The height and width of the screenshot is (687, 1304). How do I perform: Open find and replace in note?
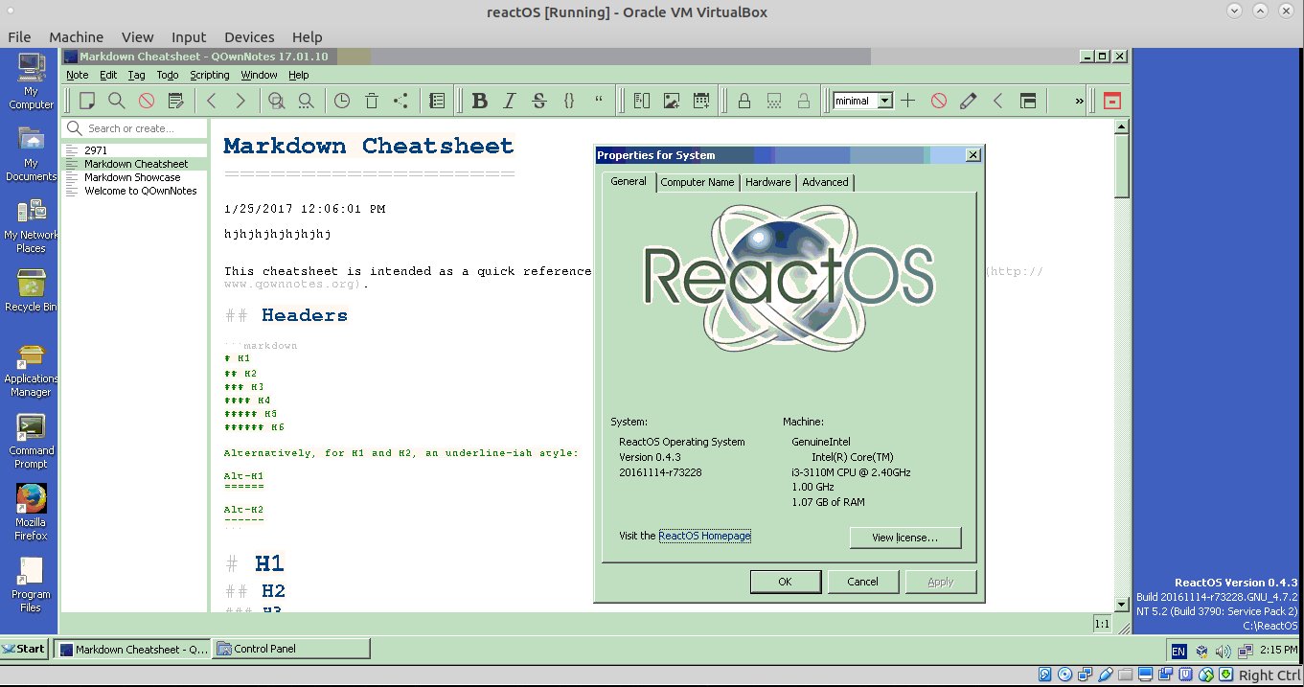pyautogui.click(x=277, y=101)
